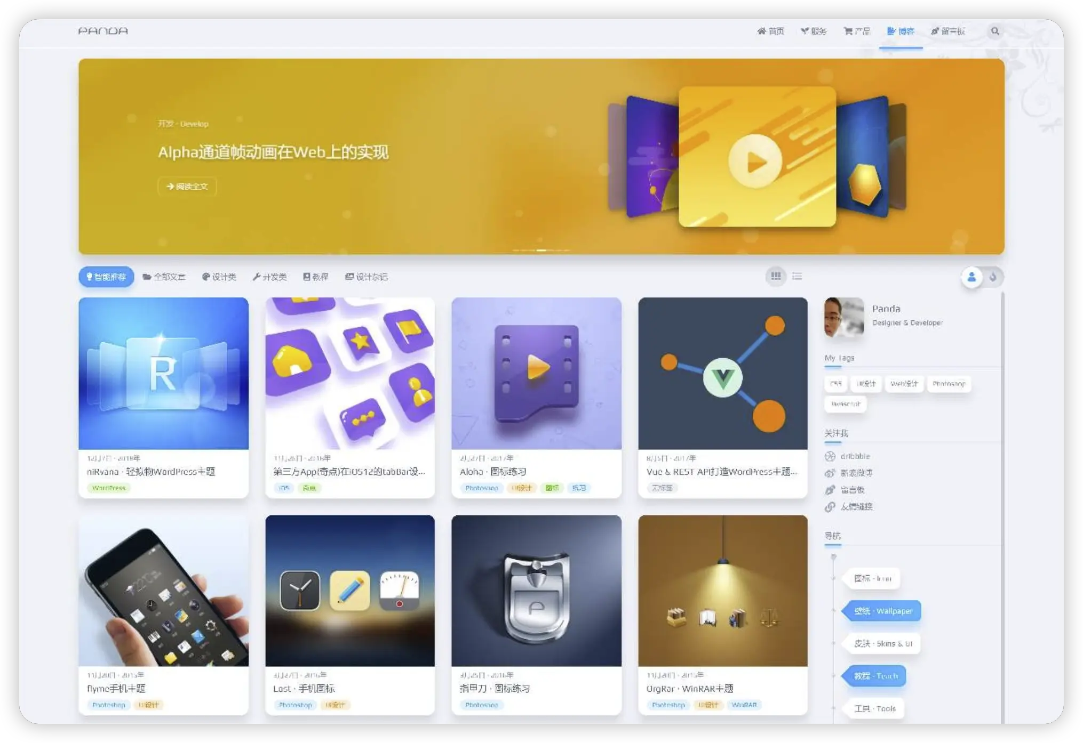
Task: Click the OrgRar · WinRAR主题 title
Action: pyautogui.click(x=690, y=689)
